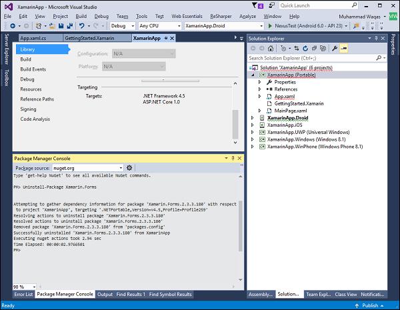This screenshot has height=310, width=400.
Task: Open the Muhammad Waqas account menu
Action: coord(362,17)
